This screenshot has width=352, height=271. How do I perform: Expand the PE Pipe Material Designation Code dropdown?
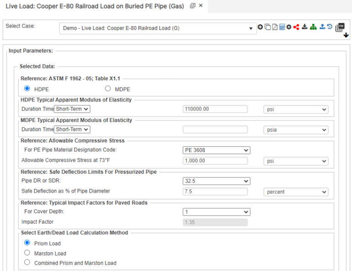coord(216,150)
